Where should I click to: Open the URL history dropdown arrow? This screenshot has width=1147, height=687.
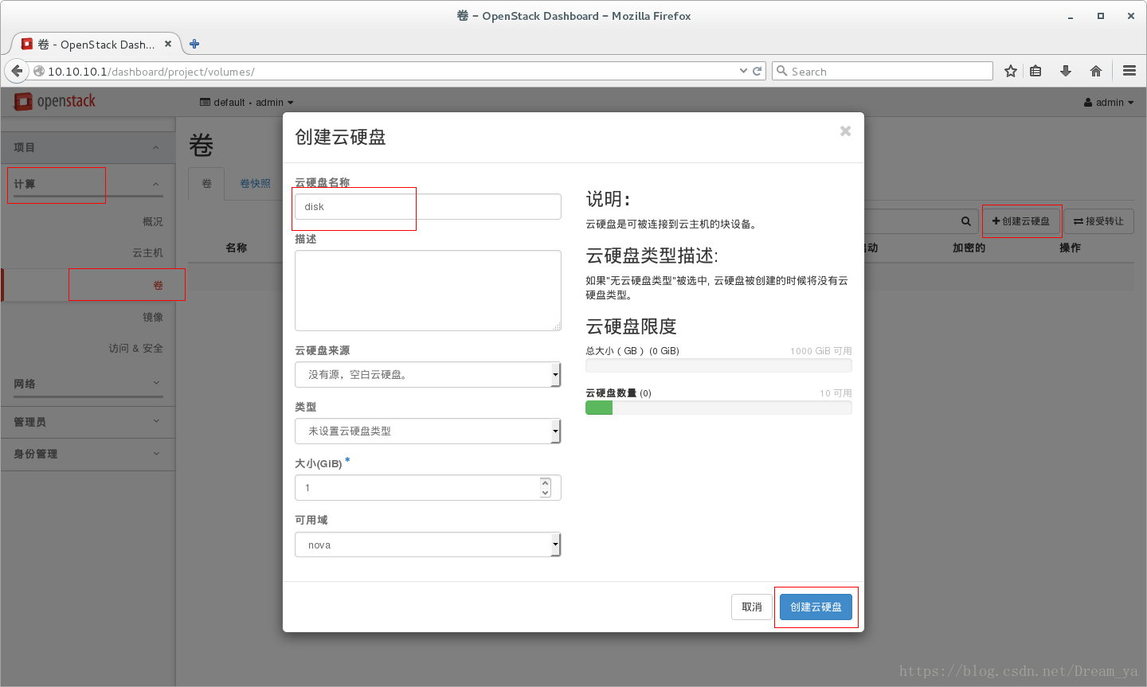click(x=743, y=71)
